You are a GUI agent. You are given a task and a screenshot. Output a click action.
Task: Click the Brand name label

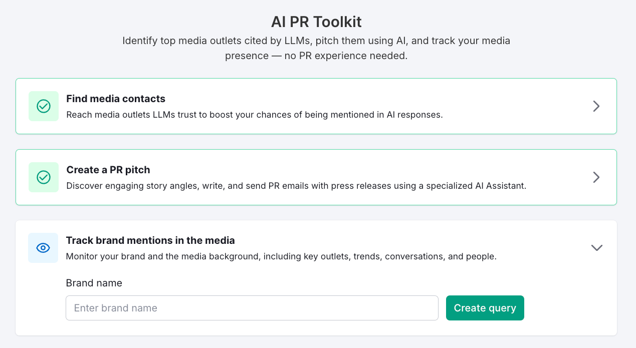coord(94,283)
